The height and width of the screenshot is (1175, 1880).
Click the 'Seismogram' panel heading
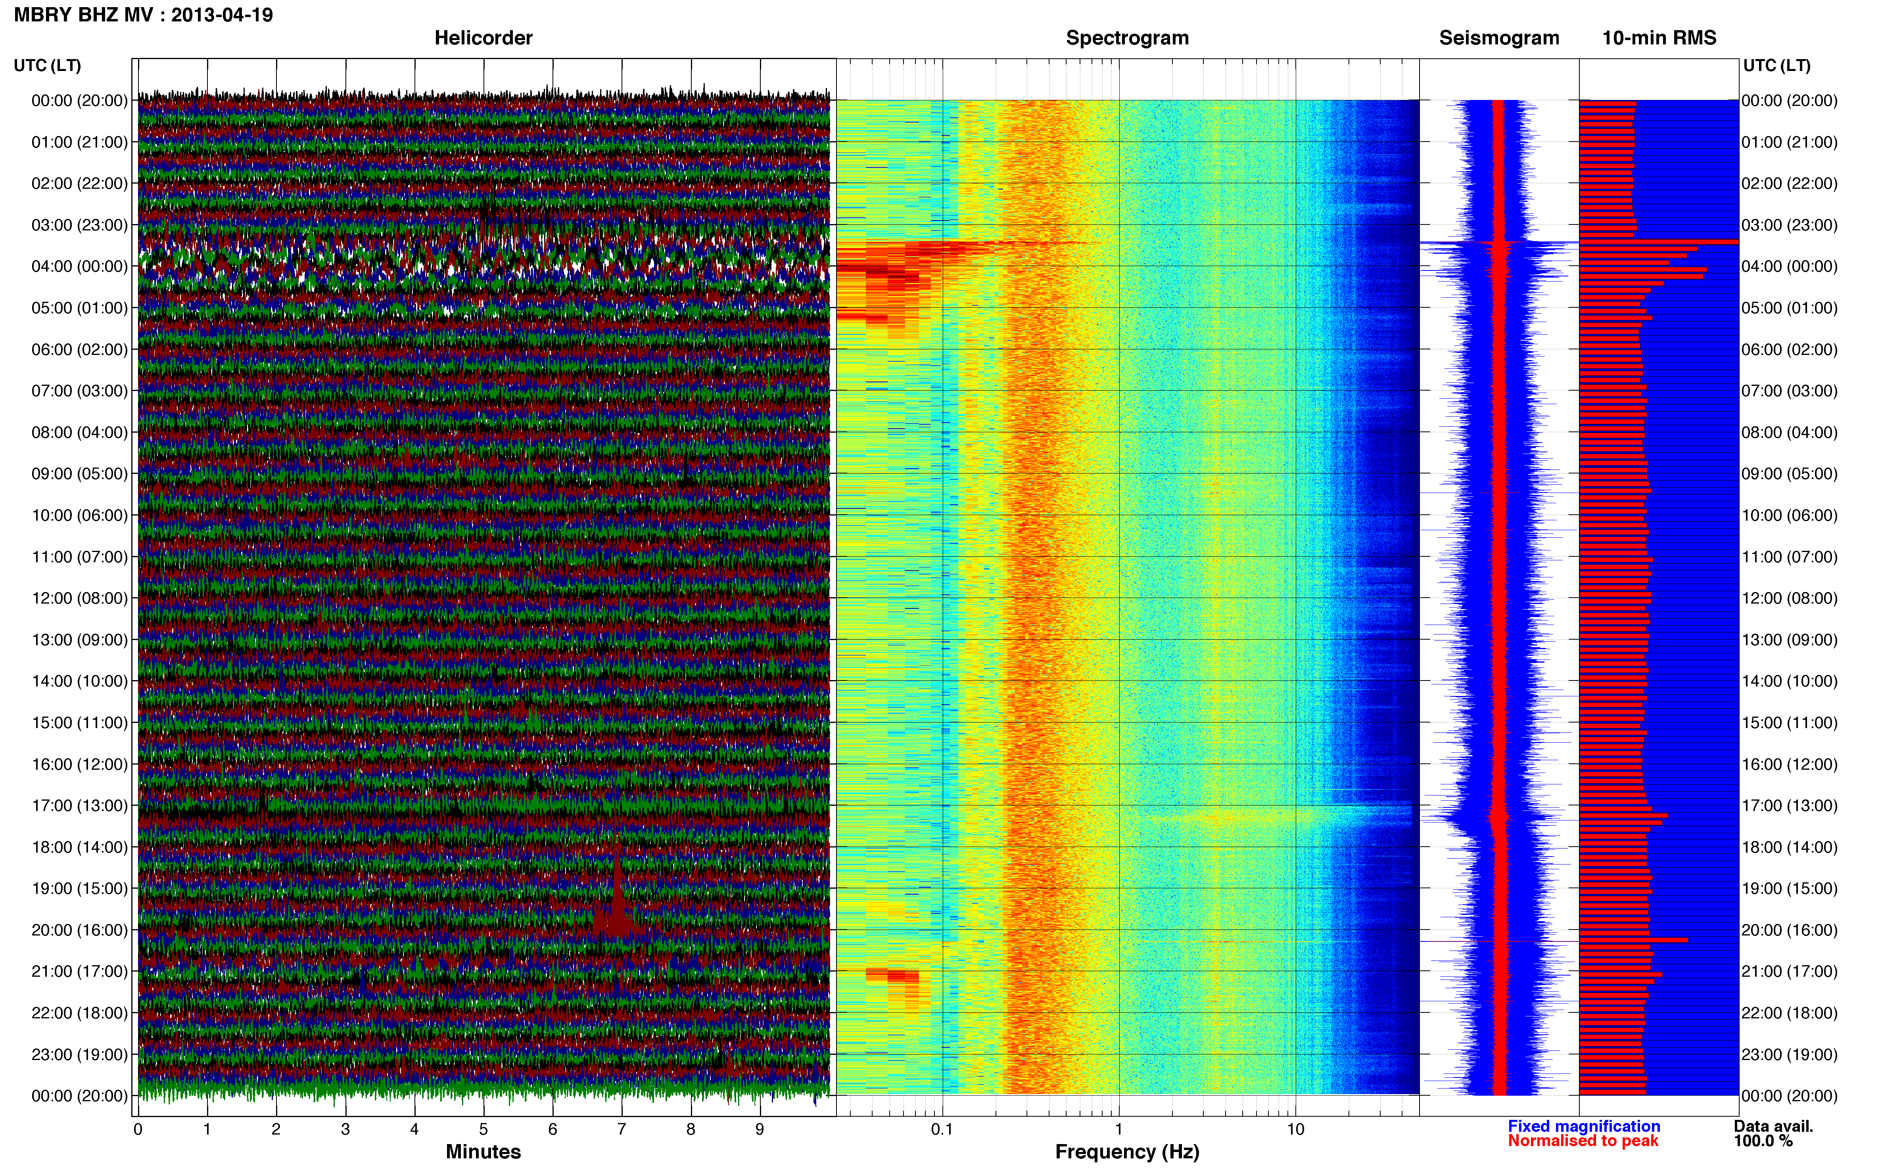coord(1499,38)
